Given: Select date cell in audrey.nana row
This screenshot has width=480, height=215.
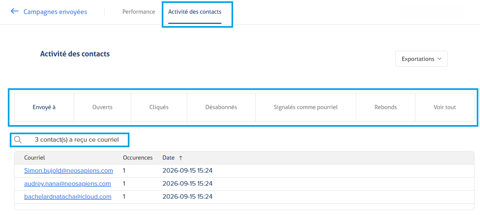Looking at the screenshot, I should point(187,183).
